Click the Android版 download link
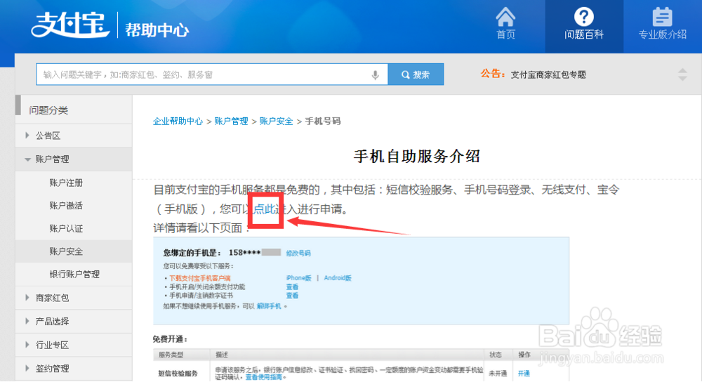 [x=338, y=278]
